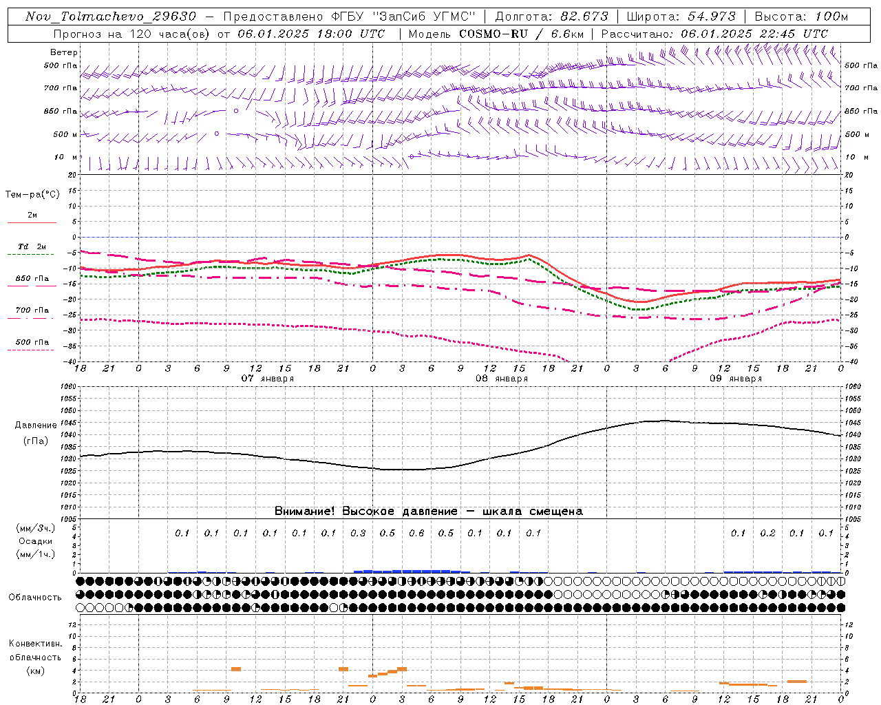This screenshot has width=881, height=705.
Task: Click the solid line sample under 2м legend
Action: pyautogui.click(x=32, y=222)
